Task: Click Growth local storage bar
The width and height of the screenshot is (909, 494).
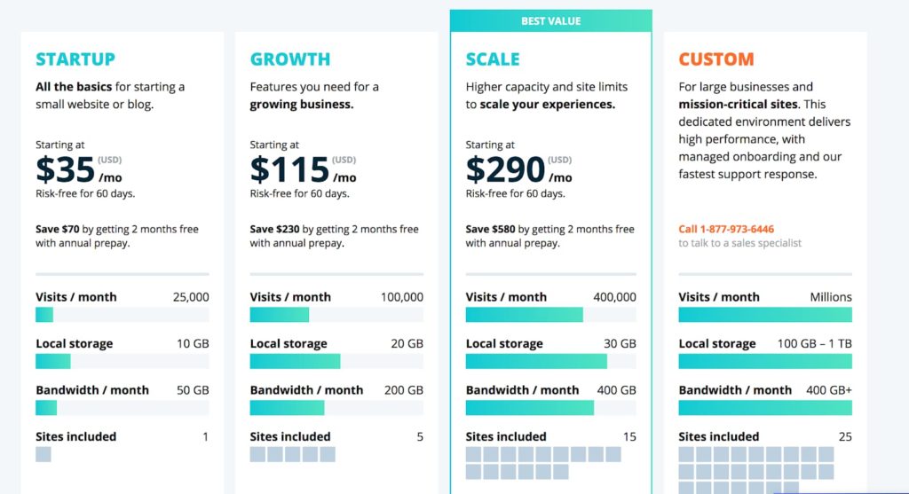Action: pos(336,361)
